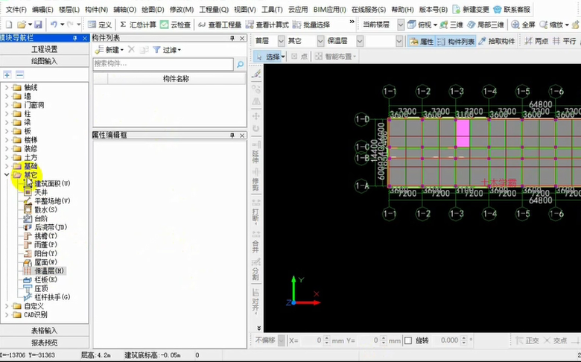Click the Open folder icon in toolbar
The width and height of the screenshot is (581, 362).
pyautogui.click(x=22, y=25)
